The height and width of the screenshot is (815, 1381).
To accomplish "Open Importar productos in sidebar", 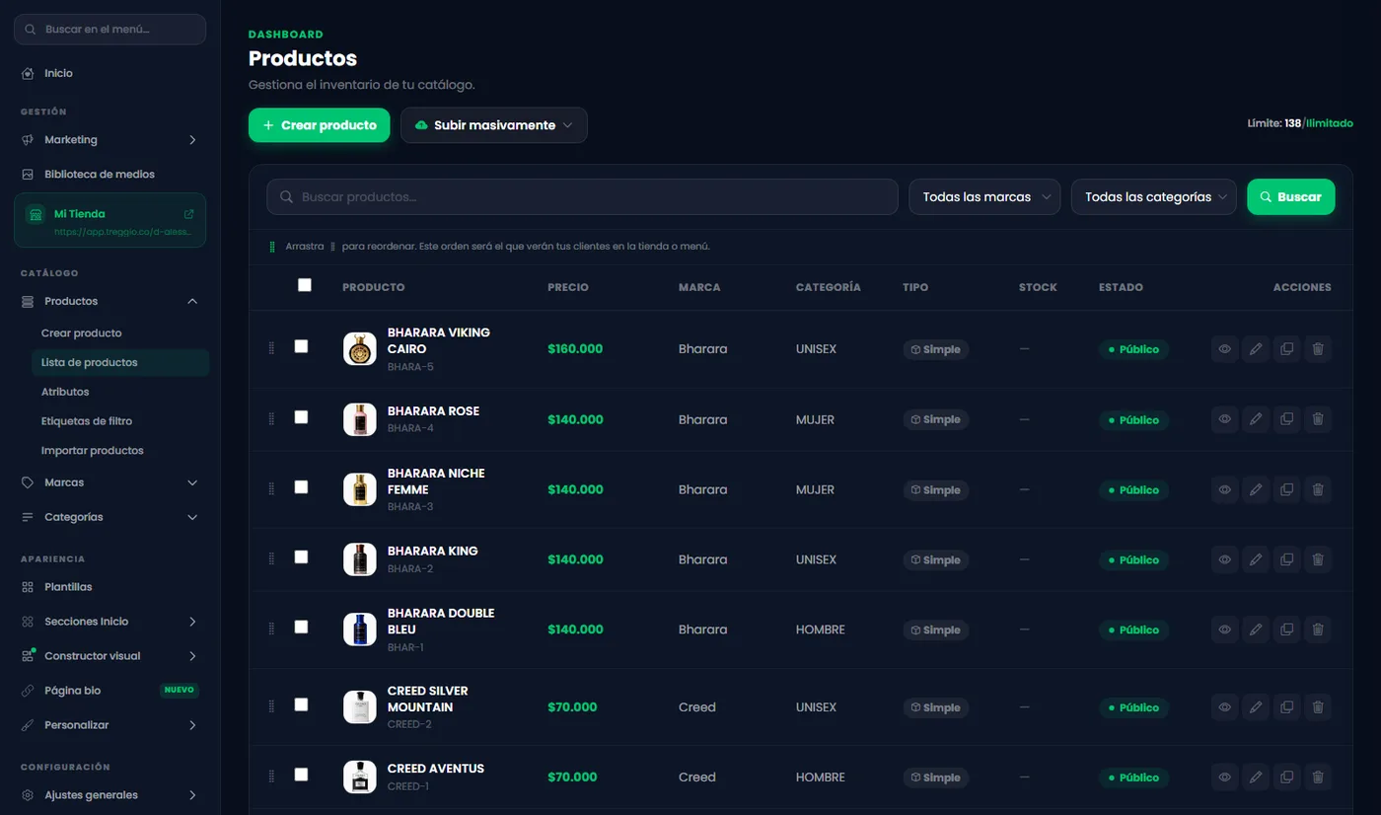I will click(93, 451).
